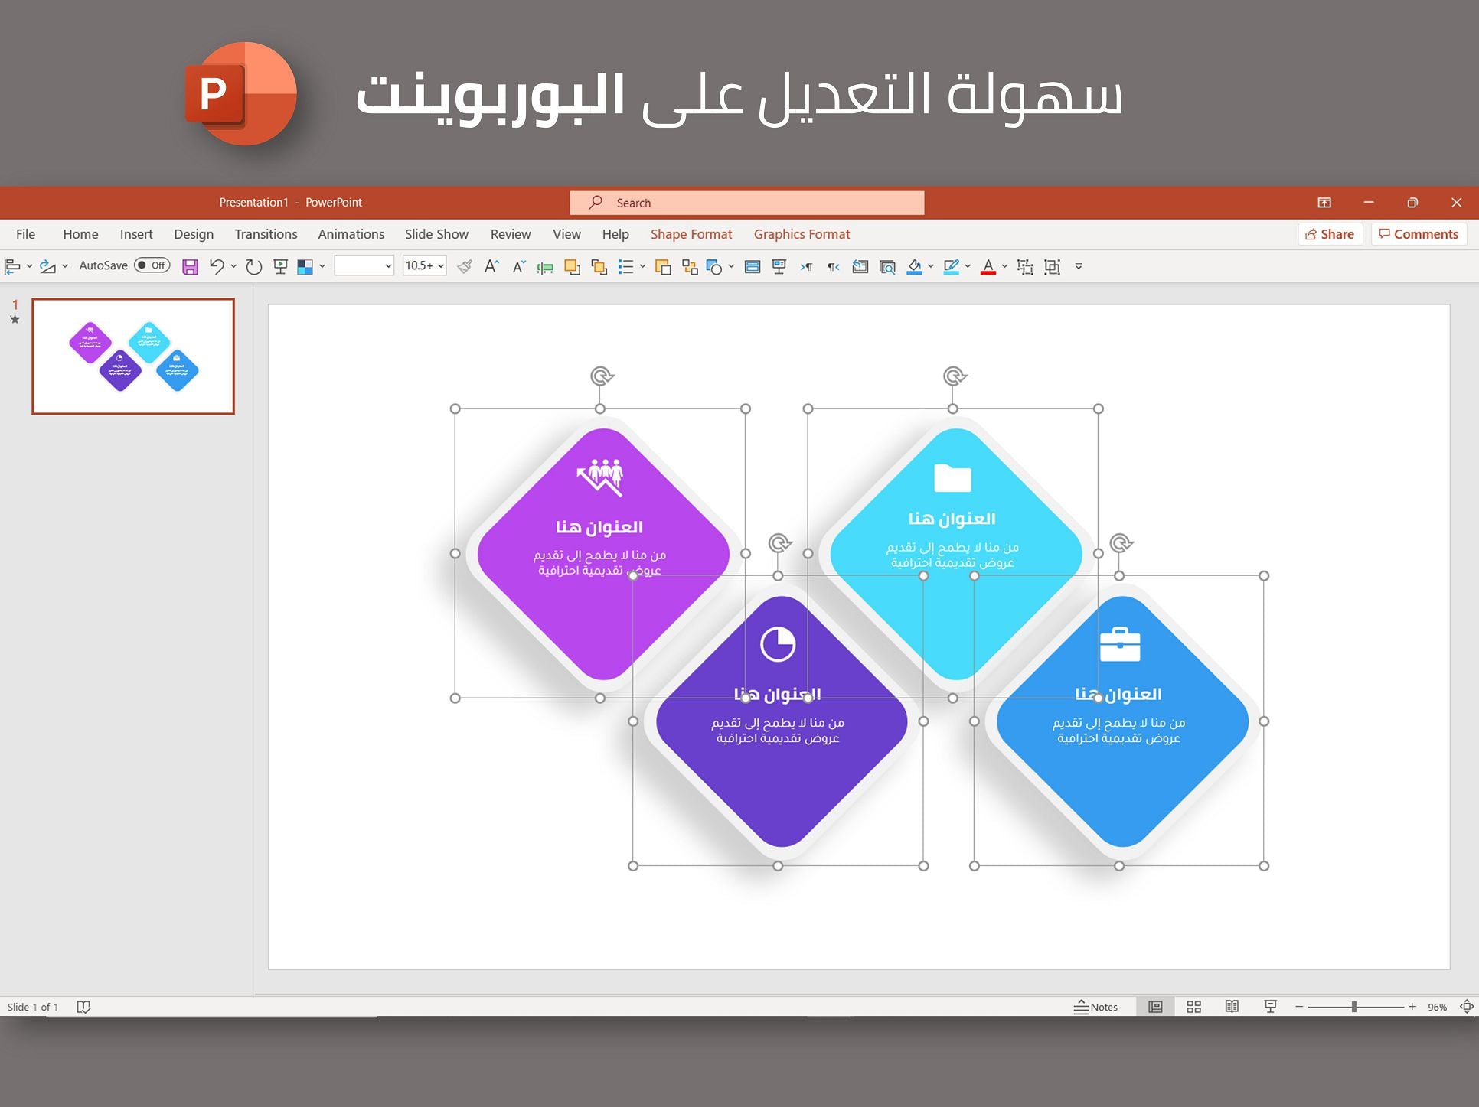Click the Bring Forward icon
This screenshot has height=1107, width=1479.
coord(572,266)
